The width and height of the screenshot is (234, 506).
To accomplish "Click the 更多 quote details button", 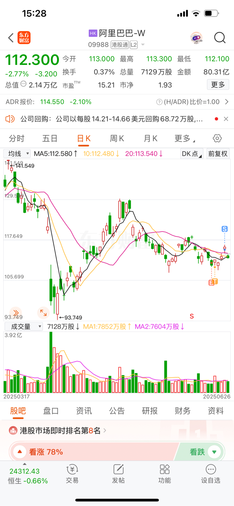I will 218,85.
